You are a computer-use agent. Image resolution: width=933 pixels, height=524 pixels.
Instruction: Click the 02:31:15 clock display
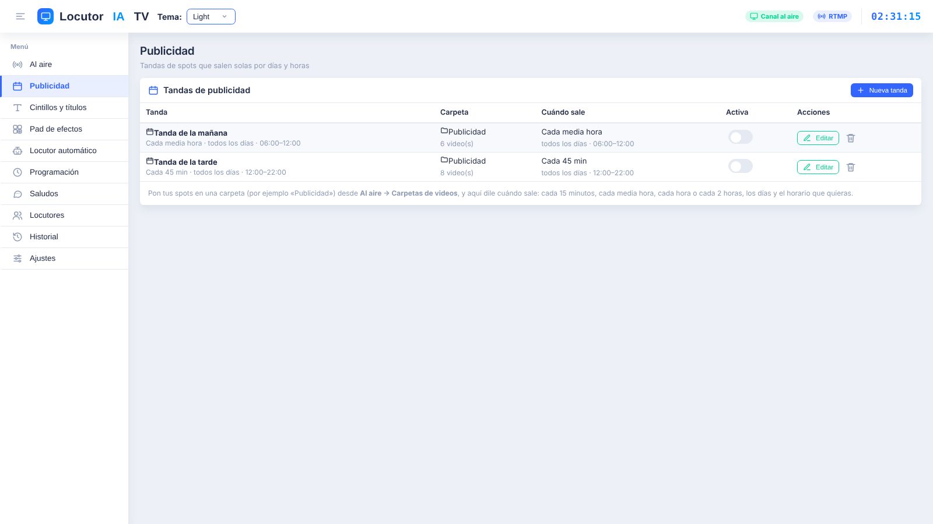(x=896, y=16)
